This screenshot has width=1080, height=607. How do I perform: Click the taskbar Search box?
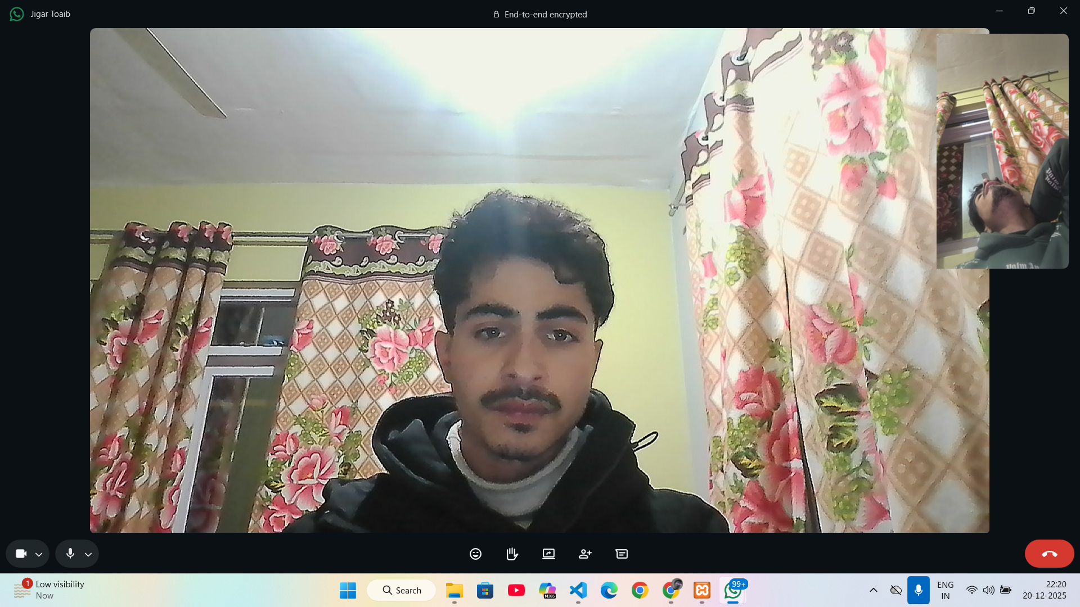[x=402, y=590]
